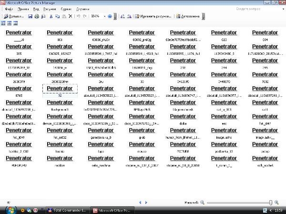The image size is (286, 214).
Task: Open the Ярлыки shortcuts pane
Action: (14, 16)
